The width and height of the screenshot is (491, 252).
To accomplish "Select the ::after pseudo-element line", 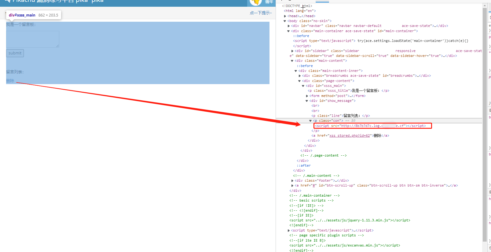I will click(x=304, y=165).
